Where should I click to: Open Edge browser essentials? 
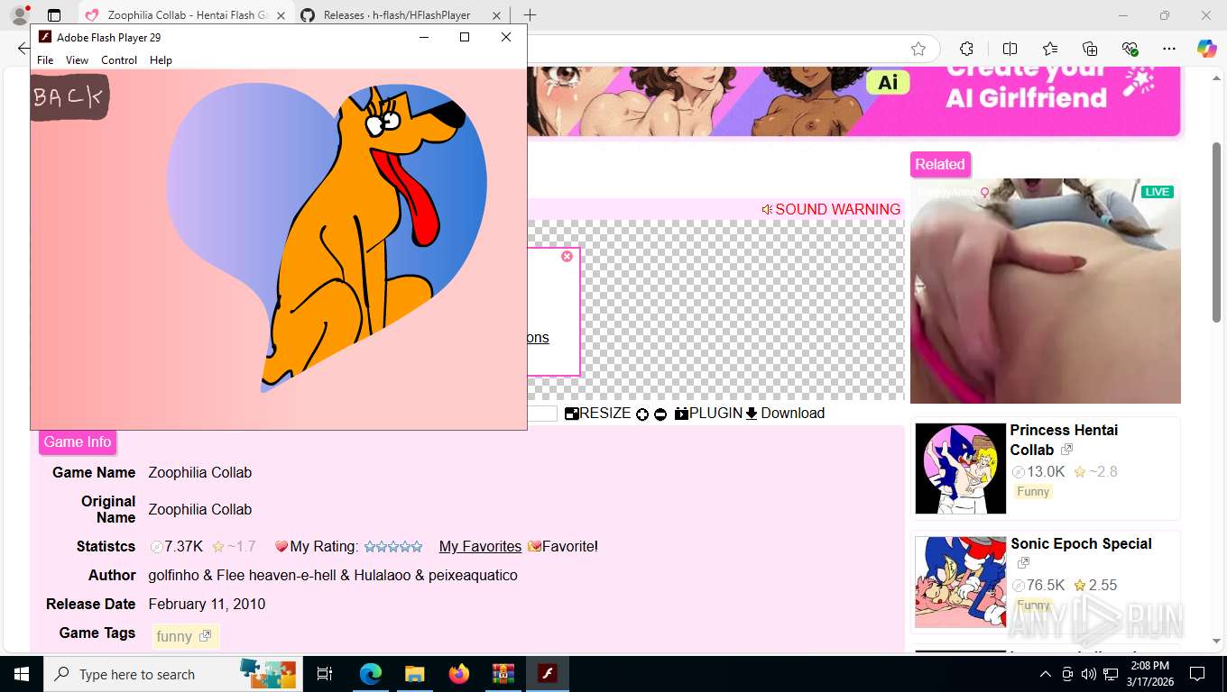[x=1130, y=49]
